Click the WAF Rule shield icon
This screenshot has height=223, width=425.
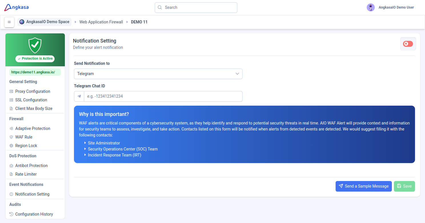pyautogui.click(x=11, y=137)
